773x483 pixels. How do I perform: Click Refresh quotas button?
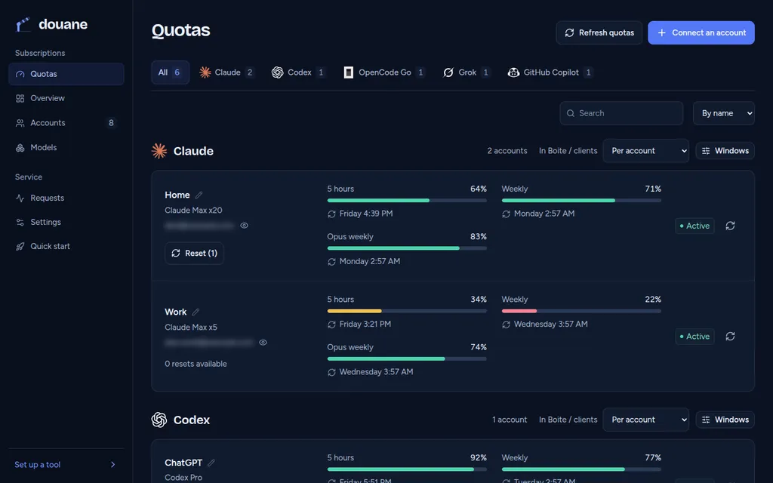point(599,32)
